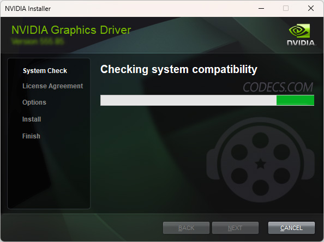Click the BACK button
Image resolution: width=324 pixels, height=242 pixels.
point(186,228)
